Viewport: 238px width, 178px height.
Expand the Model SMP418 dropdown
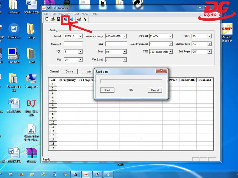(80, 36)
